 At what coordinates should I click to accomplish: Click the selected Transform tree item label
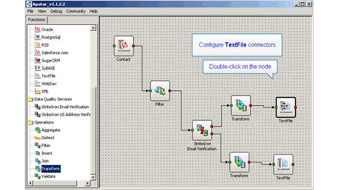coord(51,169)
